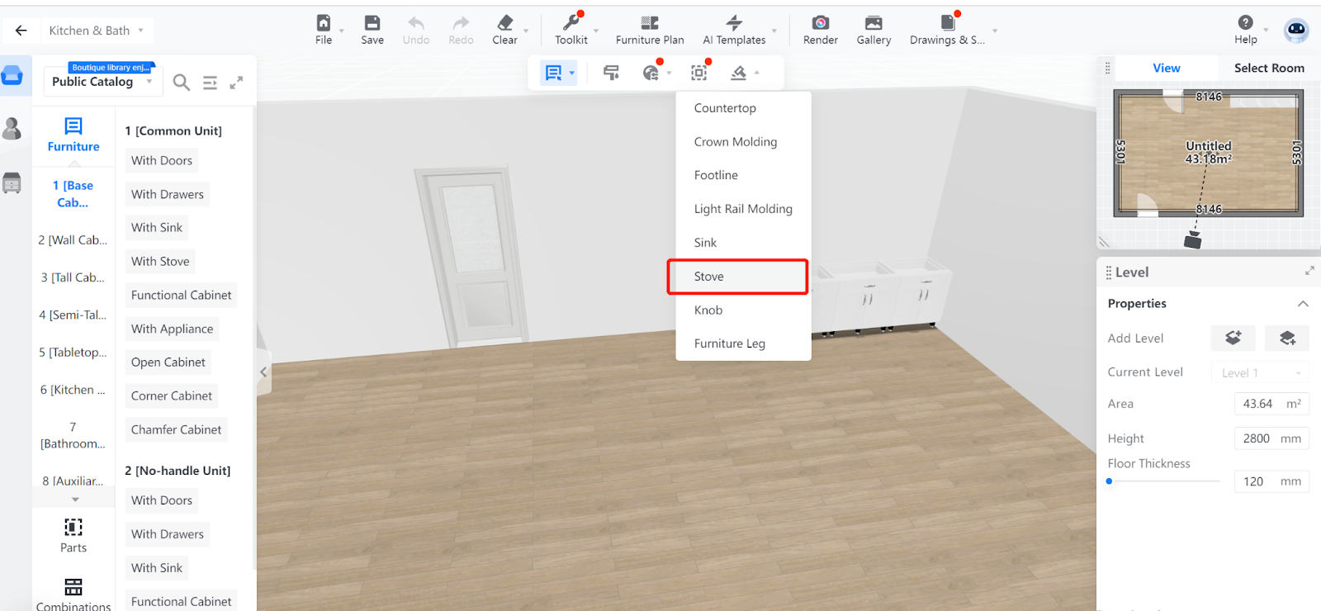1321x611 pixels.
Task: Click the Chamfer Cabinet tag
Action: [x=177, y=429]
